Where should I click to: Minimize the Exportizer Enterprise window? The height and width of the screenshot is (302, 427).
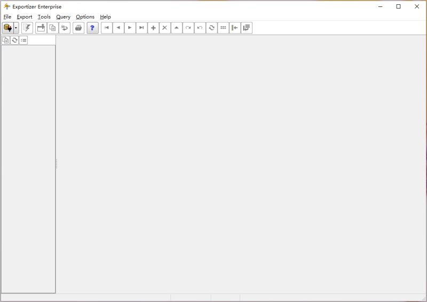(x=381, y=6)
